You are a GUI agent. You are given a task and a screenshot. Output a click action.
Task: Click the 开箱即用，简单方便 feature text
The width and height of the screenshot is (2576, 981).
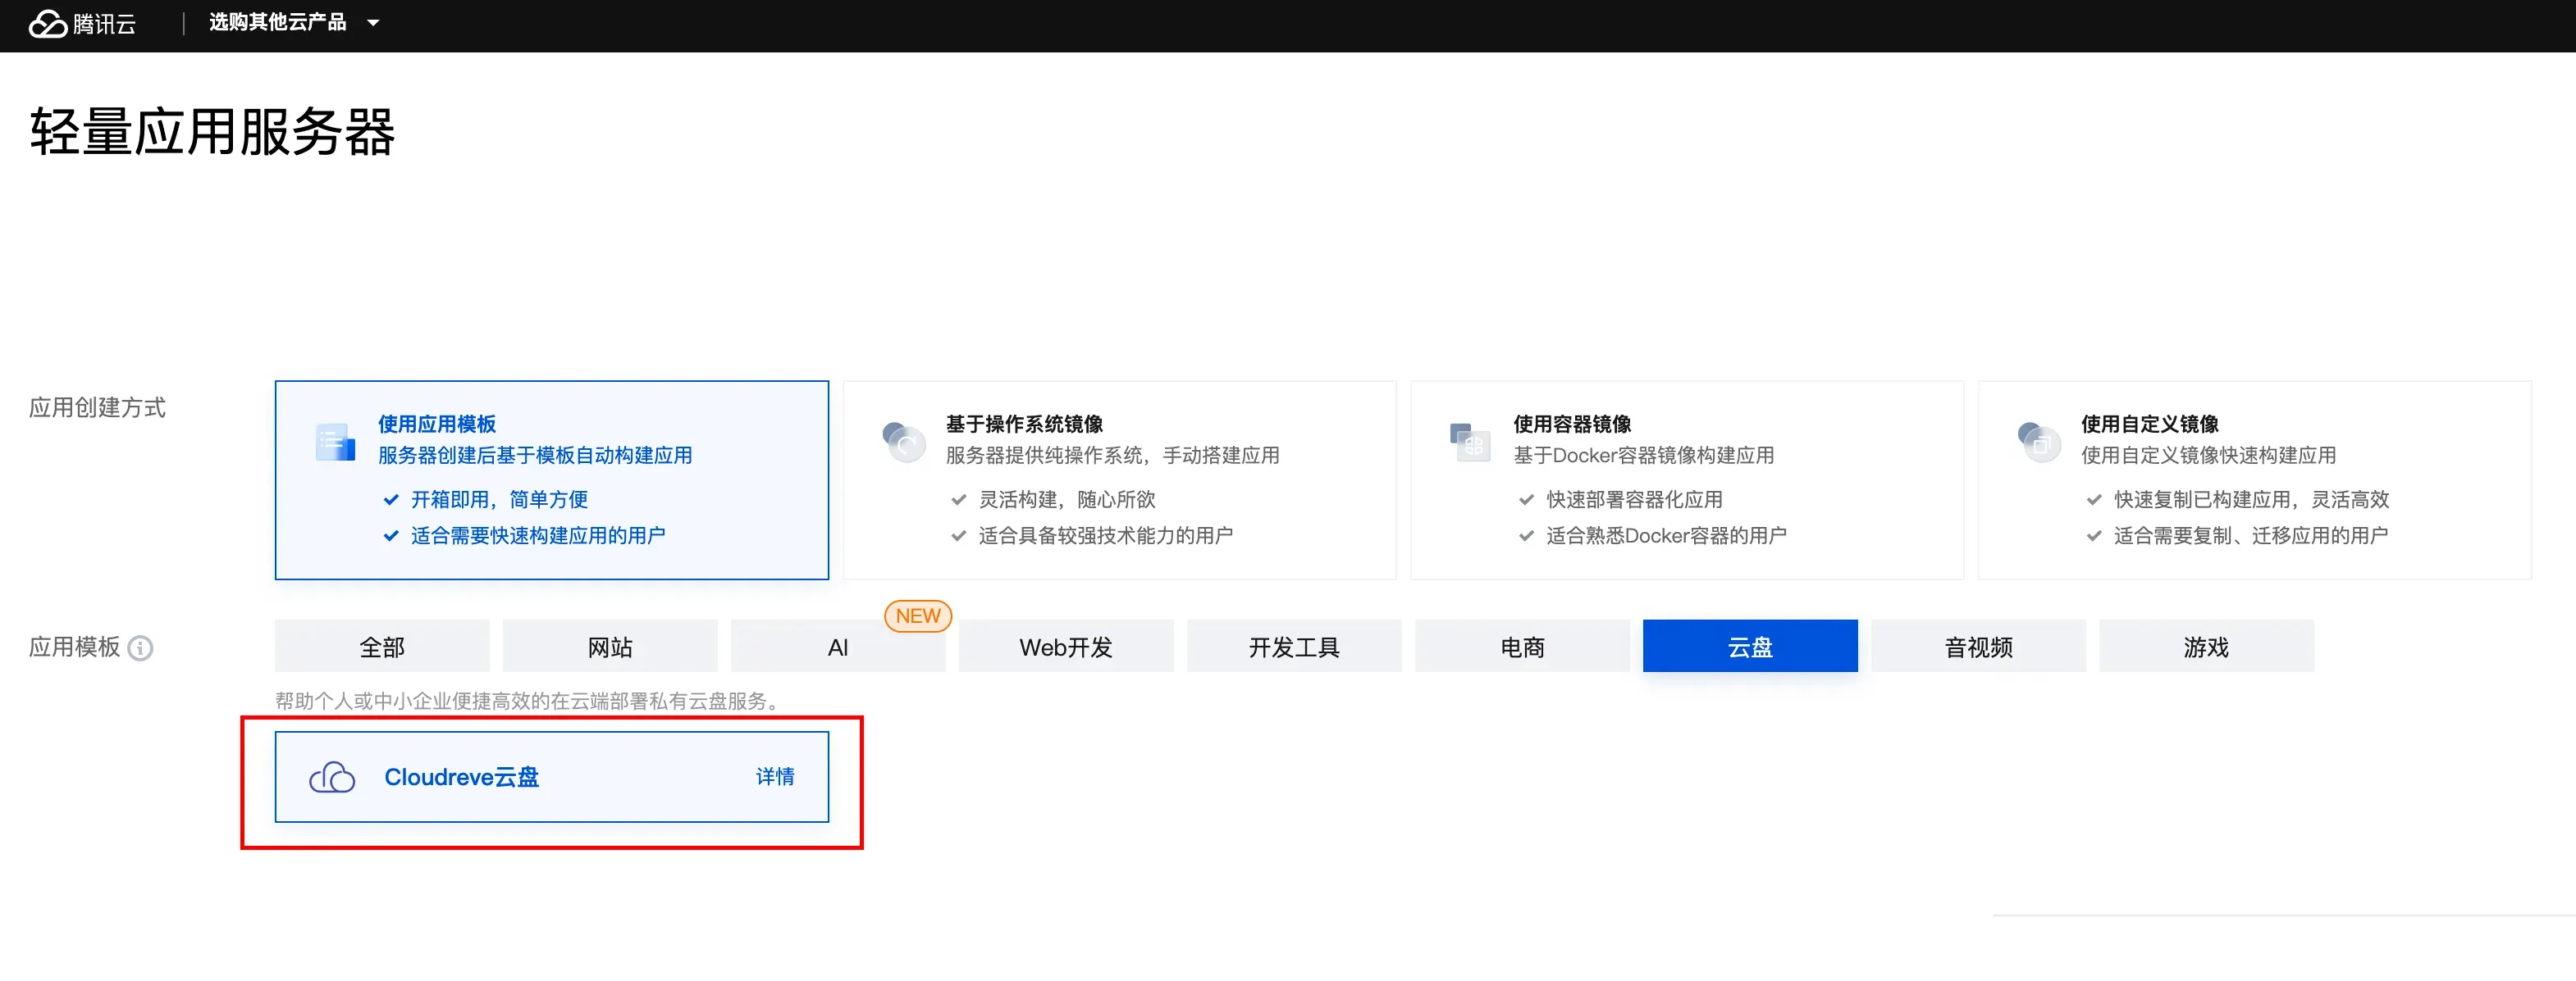pyautogui.click(x=499, y=499)
